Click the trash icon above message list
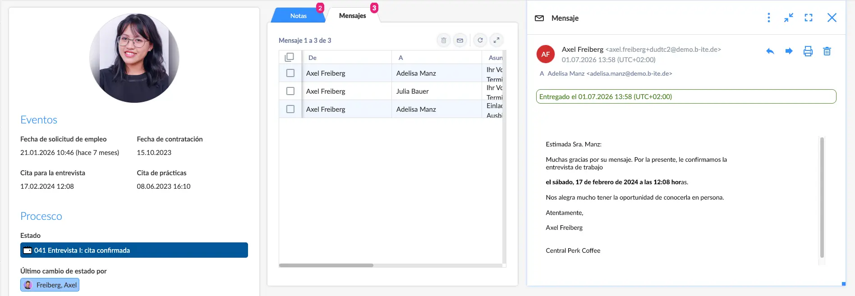Screen dimensions: 855x296 click(444, 40)
